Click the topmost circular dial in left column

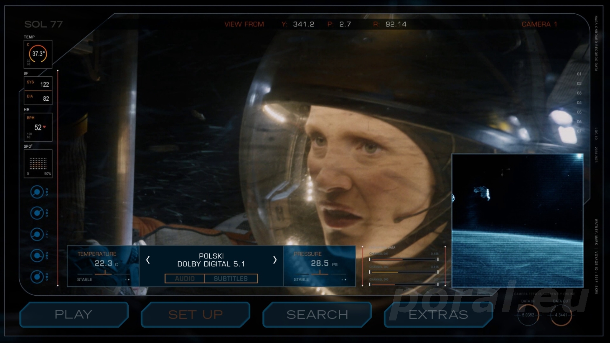pyautogui.click(x=37, y=192)
